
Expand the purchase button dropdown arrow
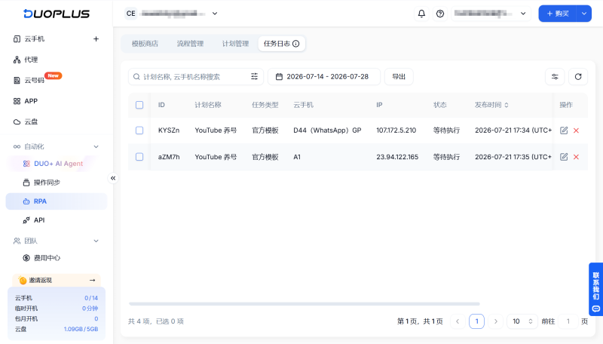(583, 14)
